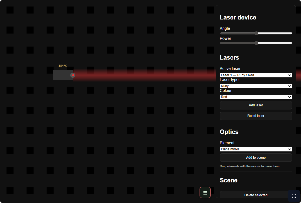Select the laser emitter red dot

73,75
